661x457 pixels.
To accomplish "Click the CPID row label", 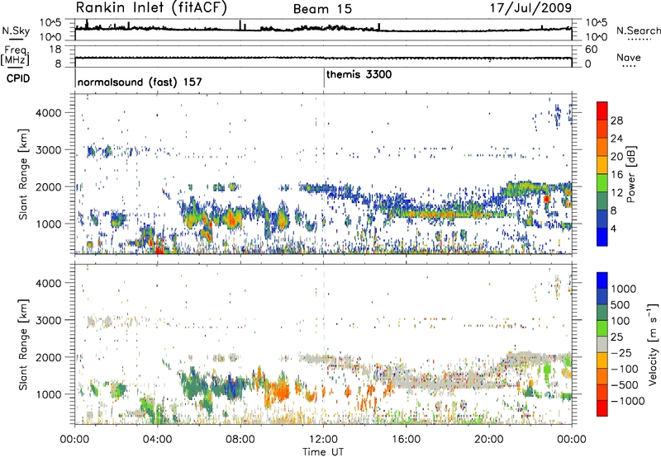I will (x=18, y=78).
